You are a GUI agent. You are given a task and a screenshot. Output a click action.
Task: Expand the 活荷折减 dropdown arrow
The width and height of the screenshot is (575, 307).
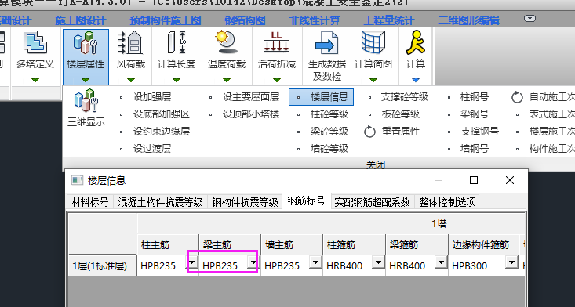coord(276,80)
